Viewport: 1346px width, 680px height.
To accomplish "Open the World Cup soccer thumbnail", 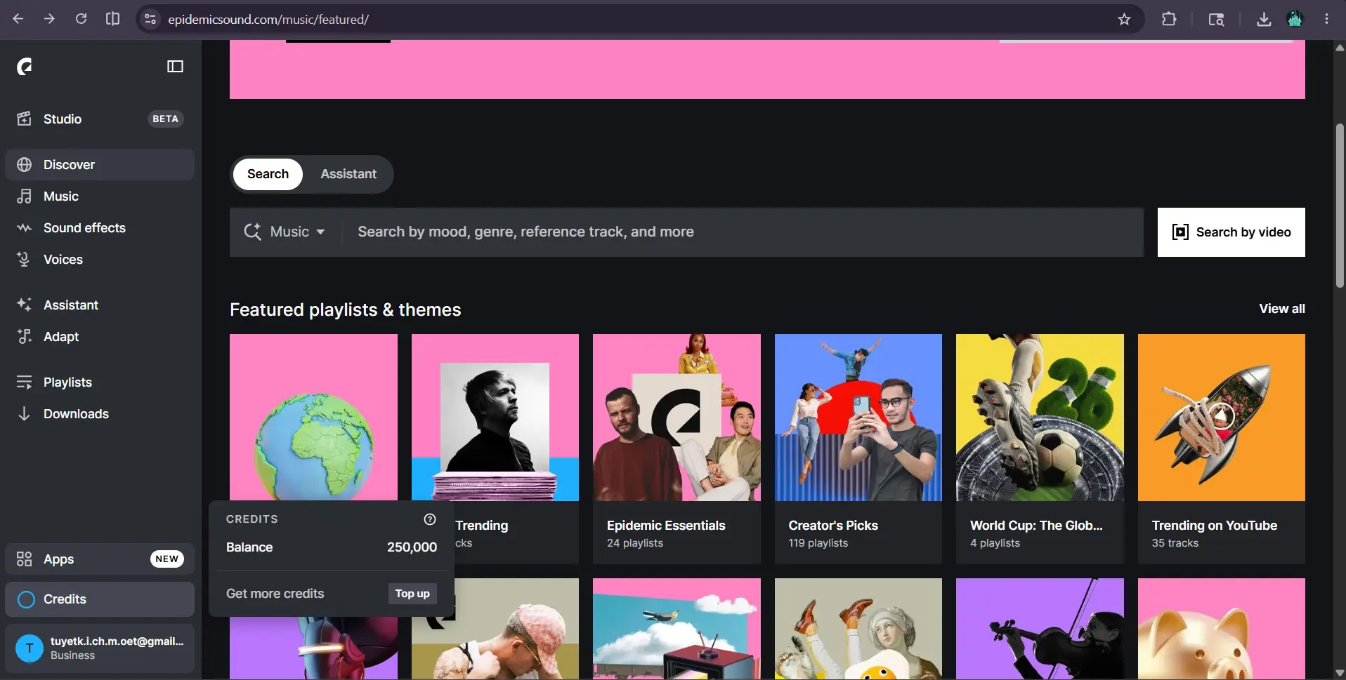I will click(x=1040, y=418).
